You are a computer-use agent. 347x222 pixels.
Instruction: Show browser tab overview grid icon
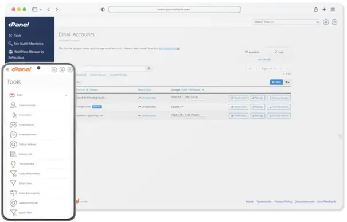[333, 10]
